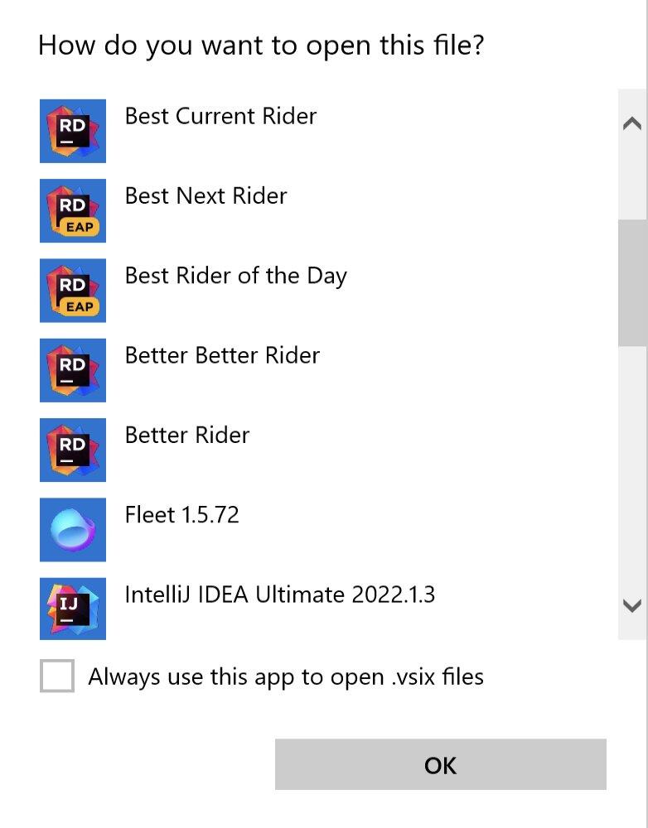648x828 pixels.
Task: Choose Better Rider text entry
Action: tap(186, 435)
